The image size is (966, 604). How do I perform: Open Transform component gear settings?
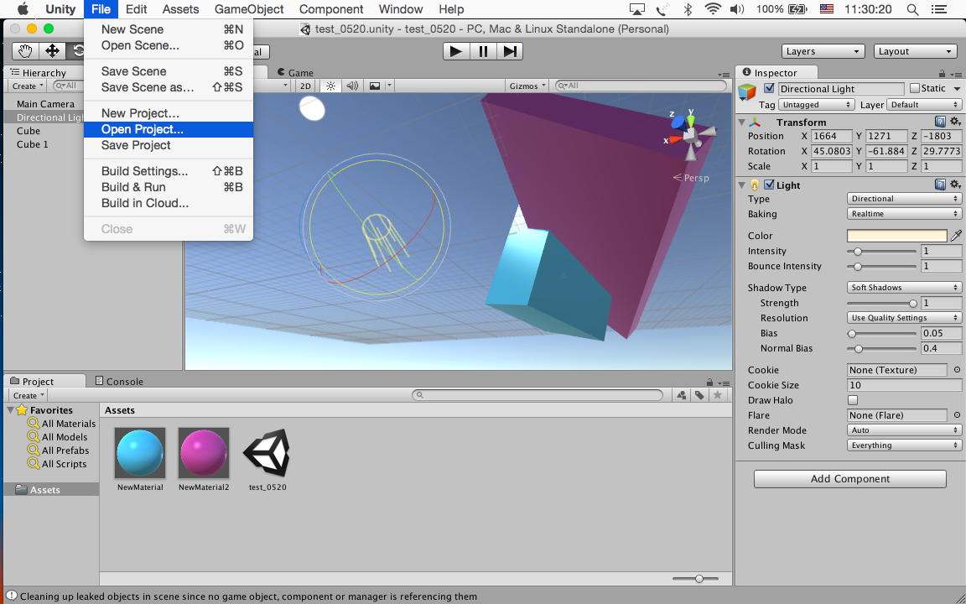click(955, 122)
